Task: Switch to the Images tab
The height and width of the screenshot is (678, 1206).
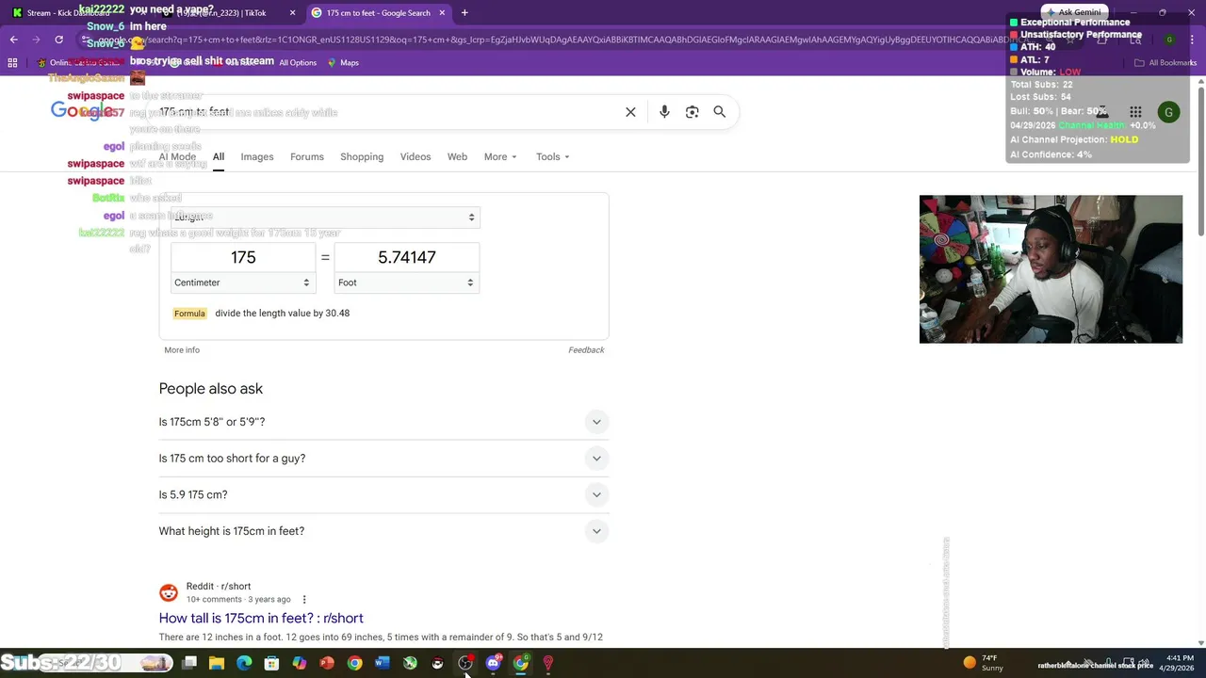Action: tap(257, 157)
